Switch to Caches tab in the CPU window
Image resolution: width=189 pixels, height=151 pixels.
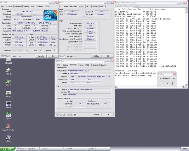(x=10, y=6)
